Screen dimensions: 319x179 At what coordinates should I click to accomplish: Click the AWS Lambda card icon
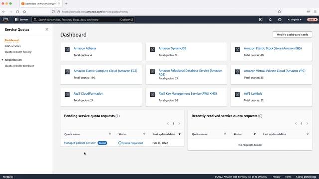coord(237,95)
